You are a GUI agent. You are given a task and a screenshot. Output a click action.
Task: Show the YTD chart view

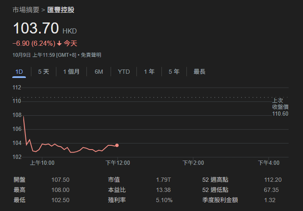coord(124,72)
